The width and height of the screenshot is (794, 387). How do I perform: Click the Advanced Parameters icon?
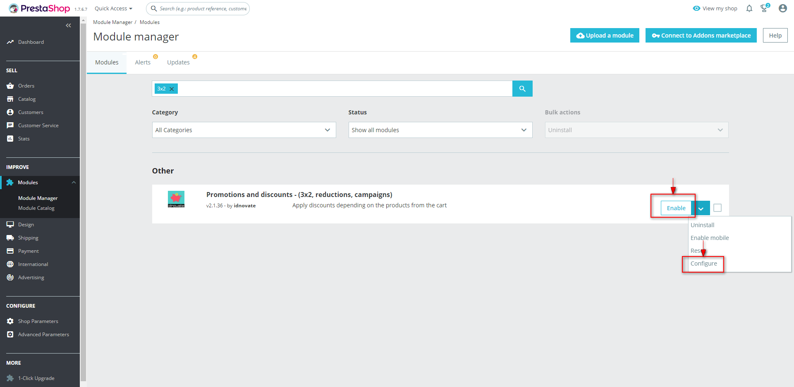click(x=10, y=335)
